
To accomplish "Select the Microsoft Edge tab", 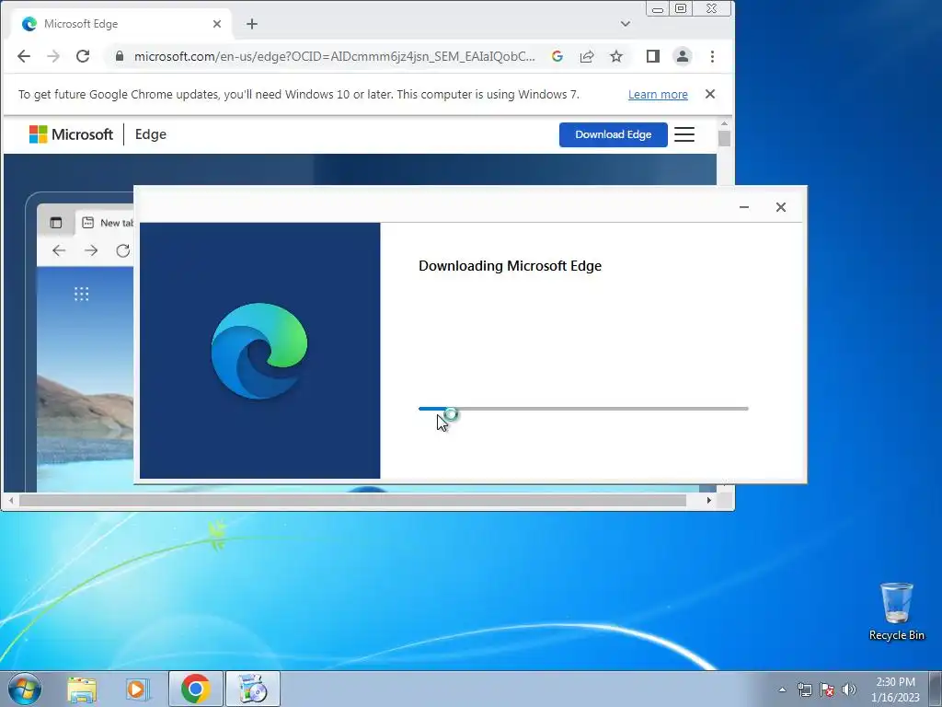I will [x=121, y=24].
